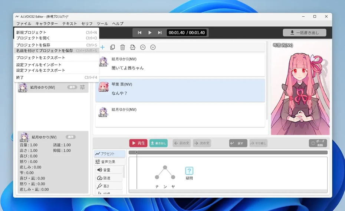345x211 pixels.
Task: Select the 音量 volume item
Action: pyautogui.click(x=109, y=170)
